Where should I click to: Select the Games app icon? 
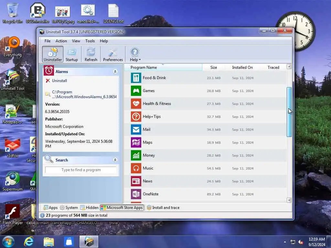point(136,91)
